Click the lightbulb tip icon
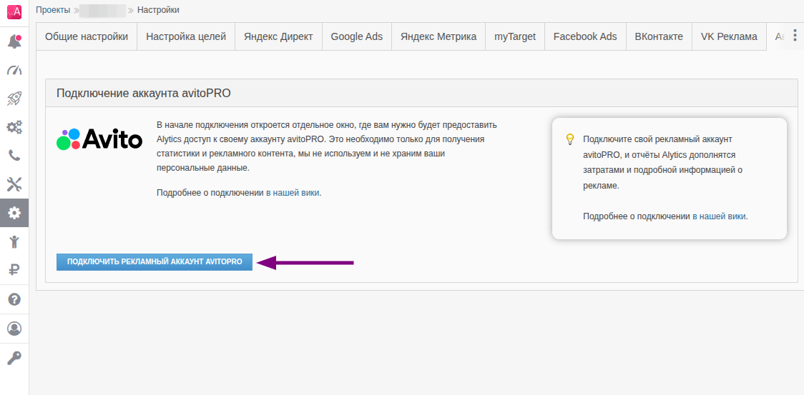 (x=569, y=139)
